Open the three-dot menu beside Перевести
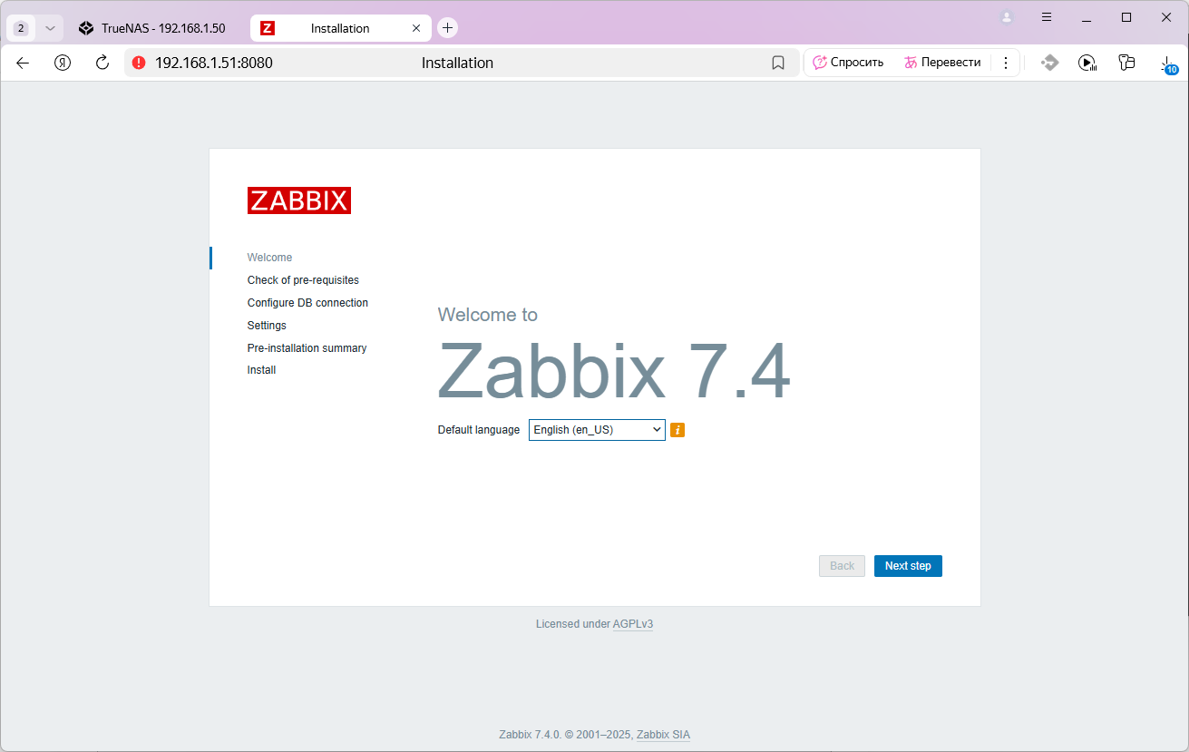Screen dimensions: 1189x752 tap(1006, 63)
